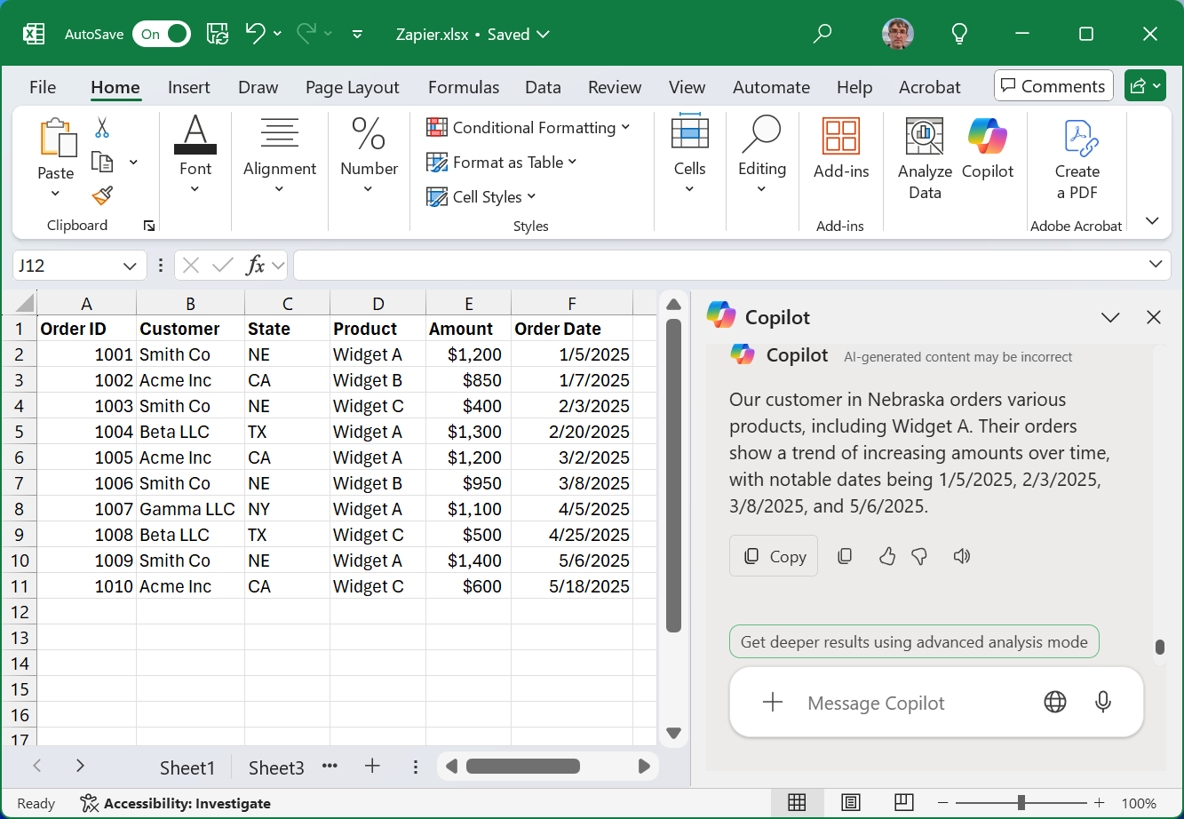Click the thumbs down icon

tap(920, 556)
